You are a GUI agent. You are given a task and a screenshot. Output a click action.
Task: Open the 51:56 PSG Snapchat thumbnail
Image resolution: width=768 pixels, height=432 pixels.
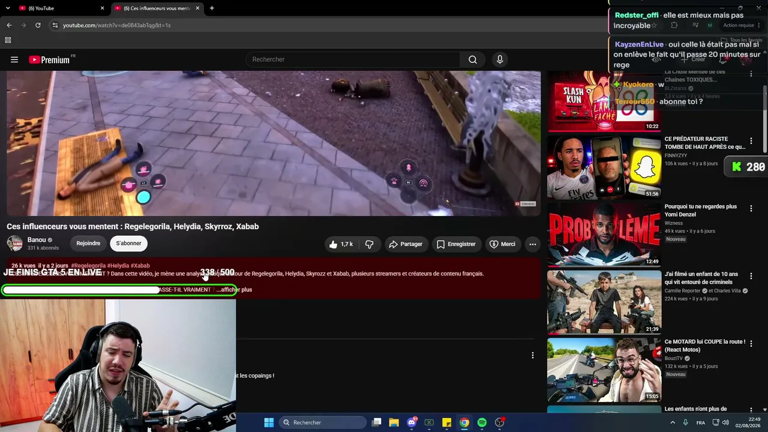pyautogui.click(x=604, y=167)
